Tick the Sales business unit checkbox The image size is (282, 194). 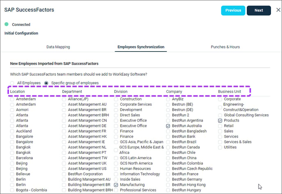(x=220, y=131)
